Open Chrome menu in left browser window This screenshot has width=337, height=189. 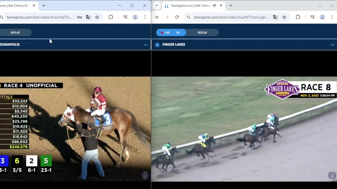[x=145, y=17]
